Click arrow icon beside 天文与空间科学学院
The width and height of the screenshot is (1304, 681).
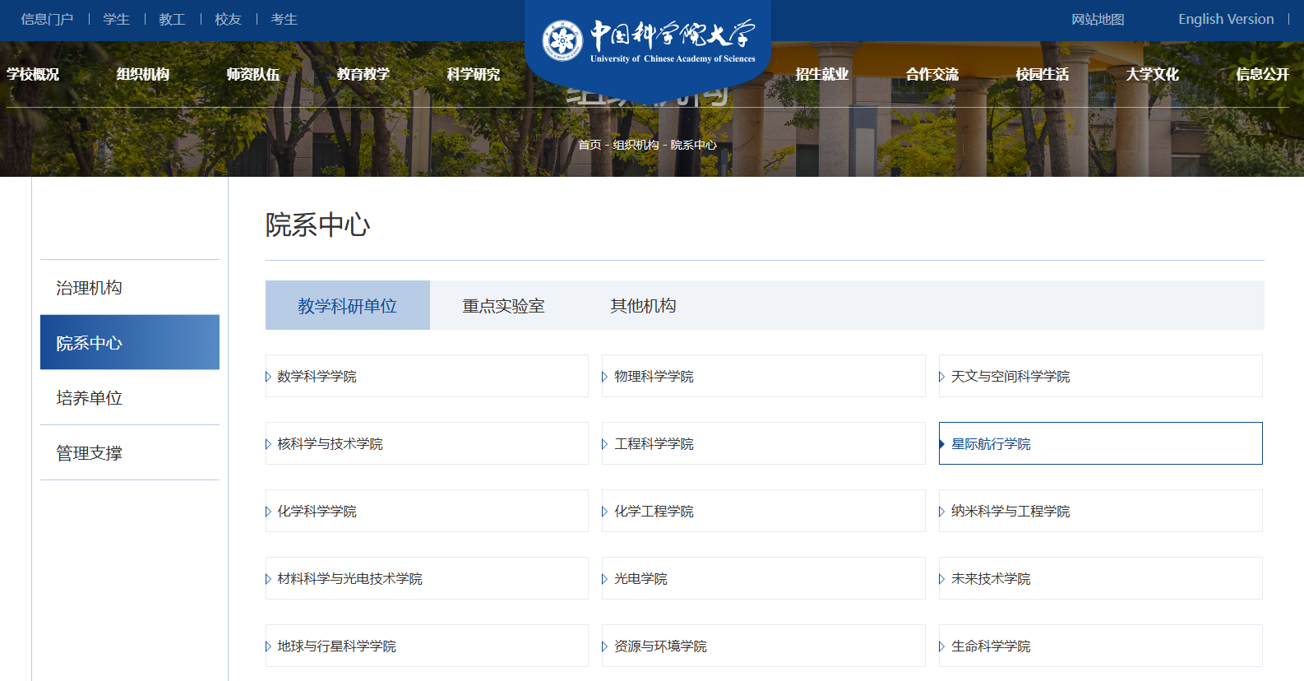(x=941, y=377)
